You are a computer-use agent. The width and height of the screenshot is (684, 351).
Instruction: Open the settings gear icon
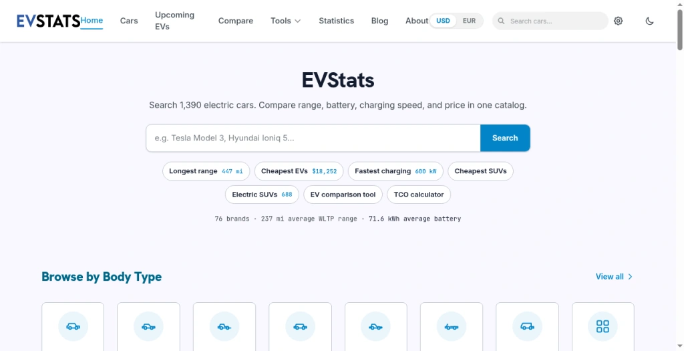[618, 21]
